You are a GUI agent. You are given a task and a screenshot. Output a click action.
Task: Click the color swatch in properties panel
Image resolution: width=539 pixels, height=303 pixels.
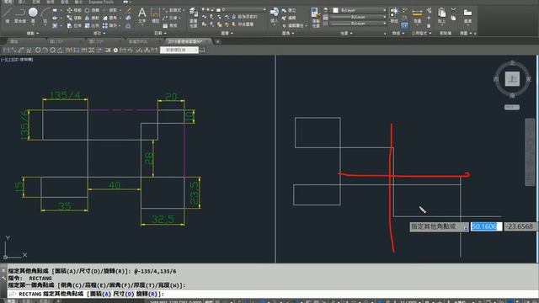pyautogui.click(x=335, y=10)
